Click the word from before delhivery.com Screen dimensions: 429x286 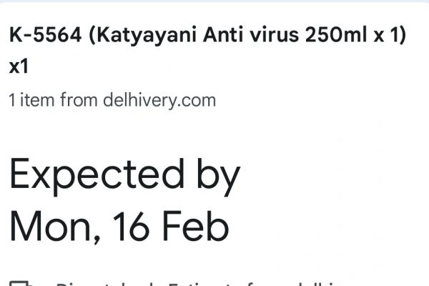point(79,100)
